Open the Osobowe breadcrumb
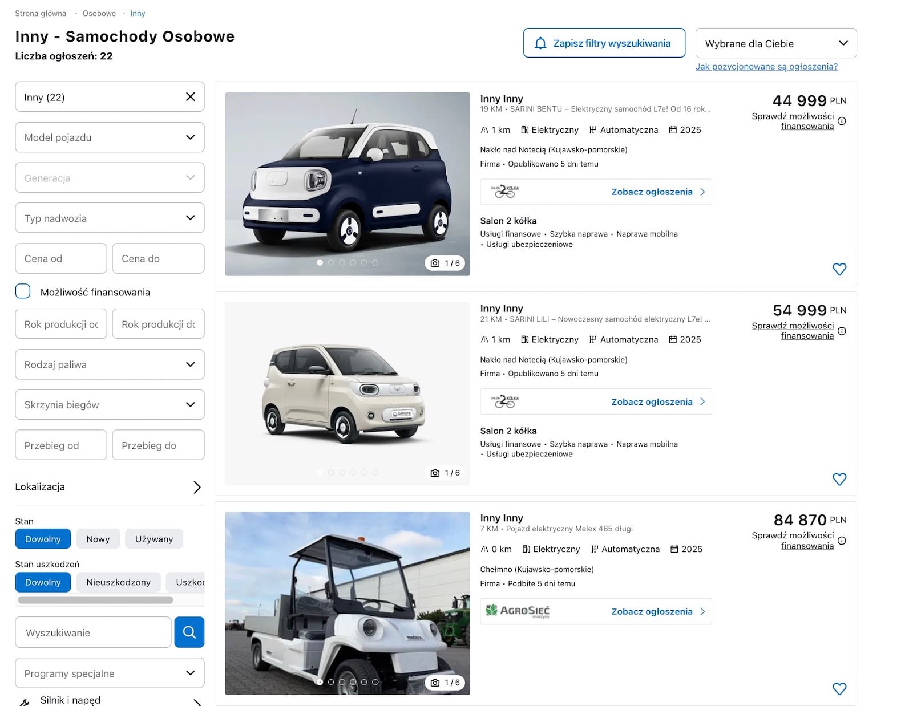 click(x=99, y=13)
